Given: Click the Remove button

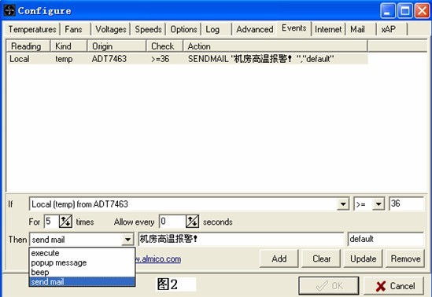Looking at the screenshot, I should (405, 258).
